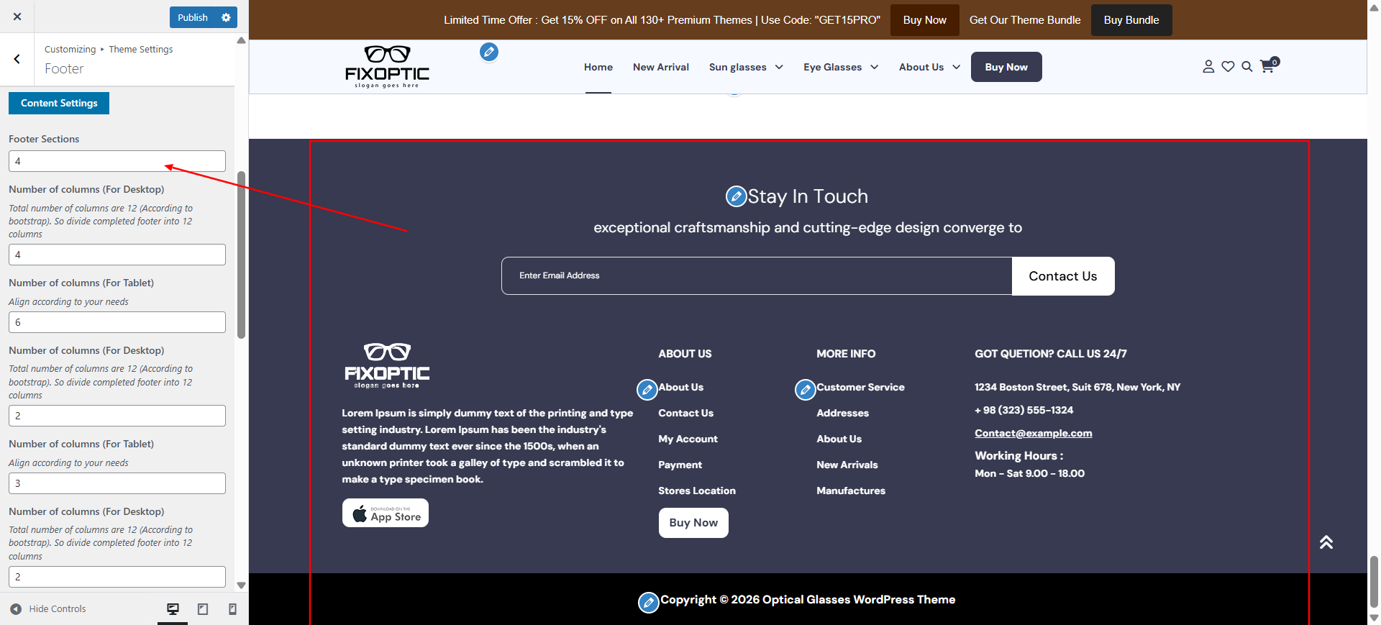Screen dimensions: 1381x625
Task: Click the scroll-to-top double arrow
Action: (1326, 542)
